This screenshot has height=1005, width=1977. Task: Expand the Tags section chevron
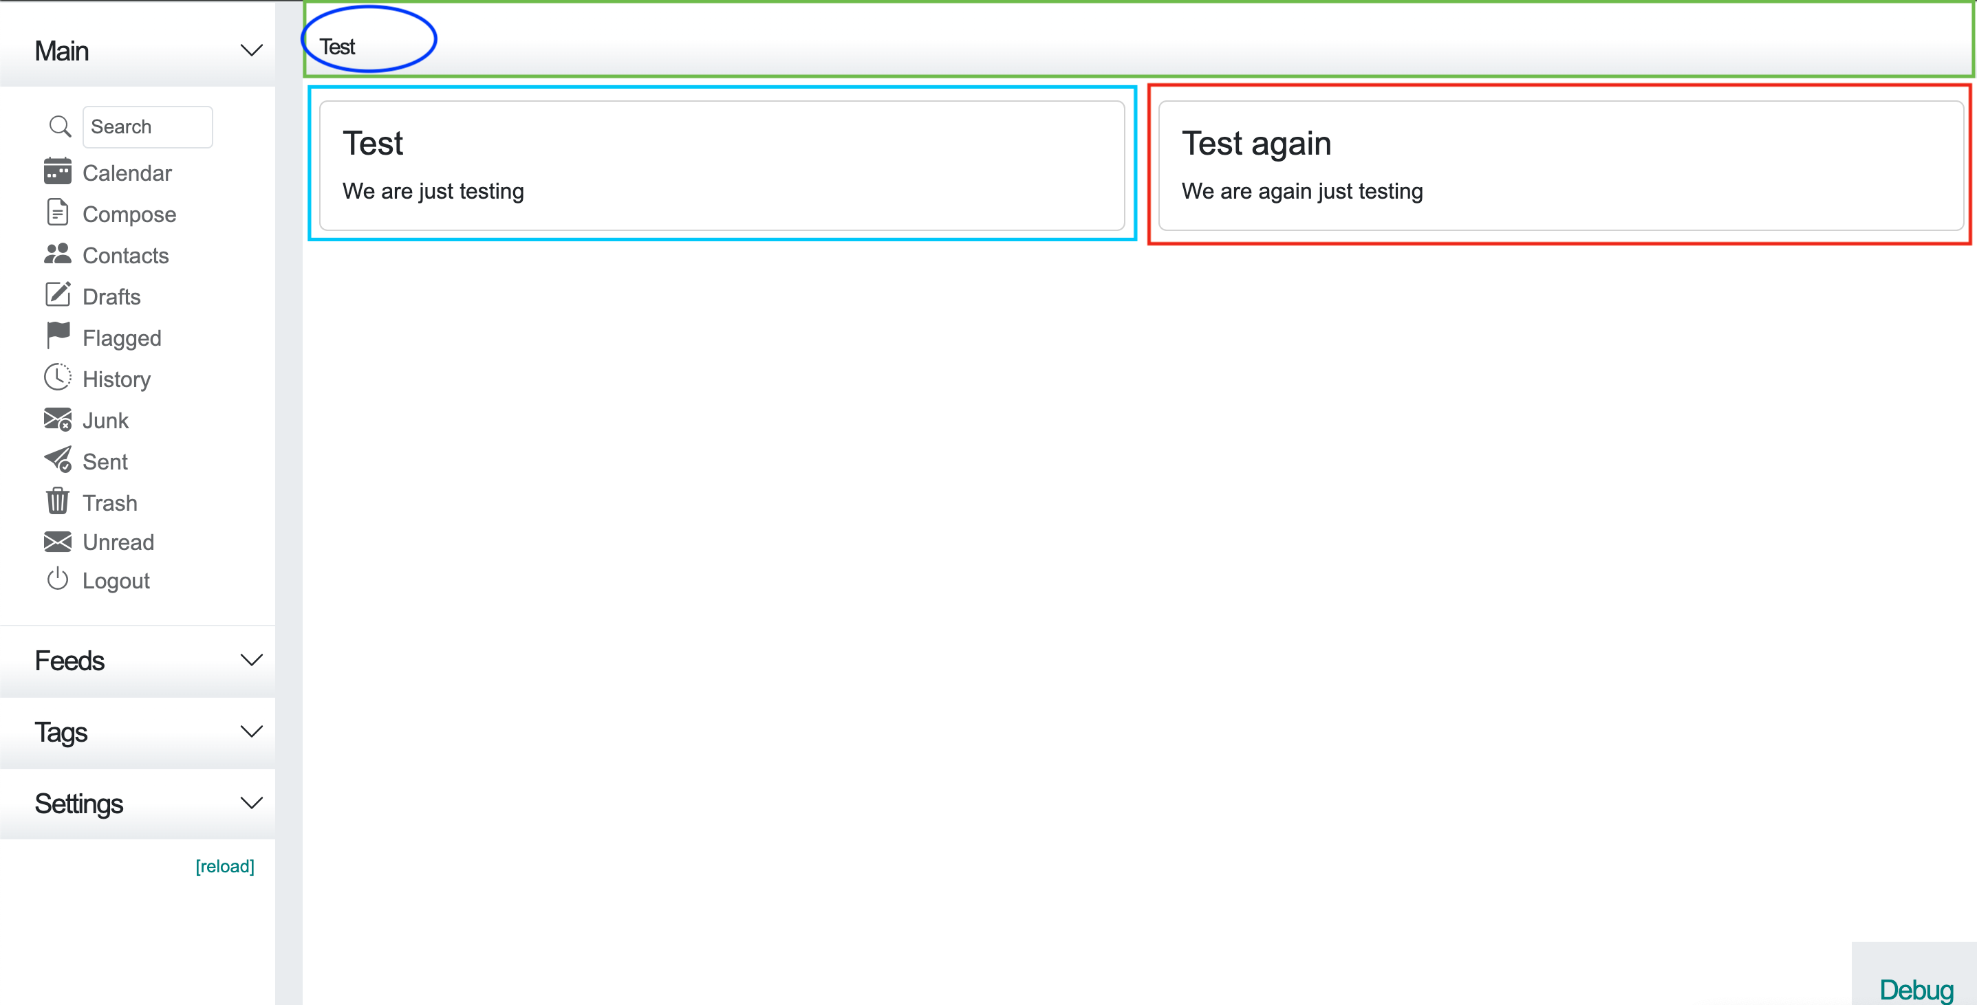252,731
